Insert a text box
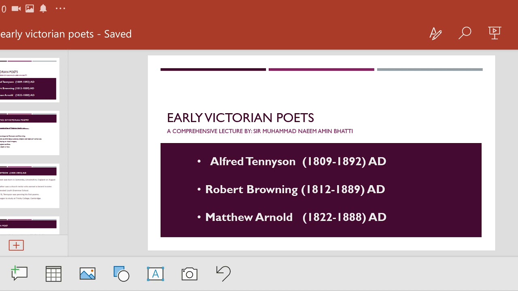Viewport: 518px width, 291px height. [x=155, y=274]
